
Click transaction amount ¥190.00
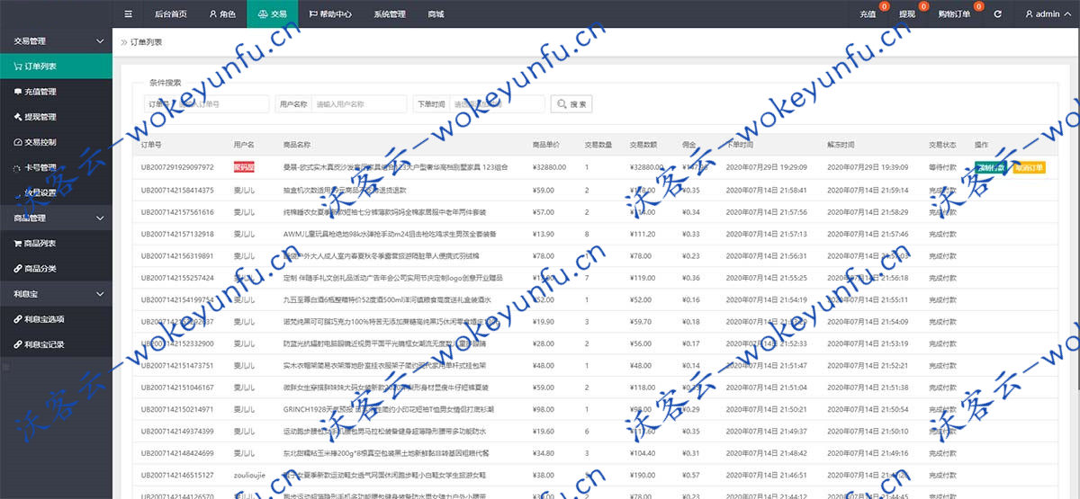pos(643,476)
